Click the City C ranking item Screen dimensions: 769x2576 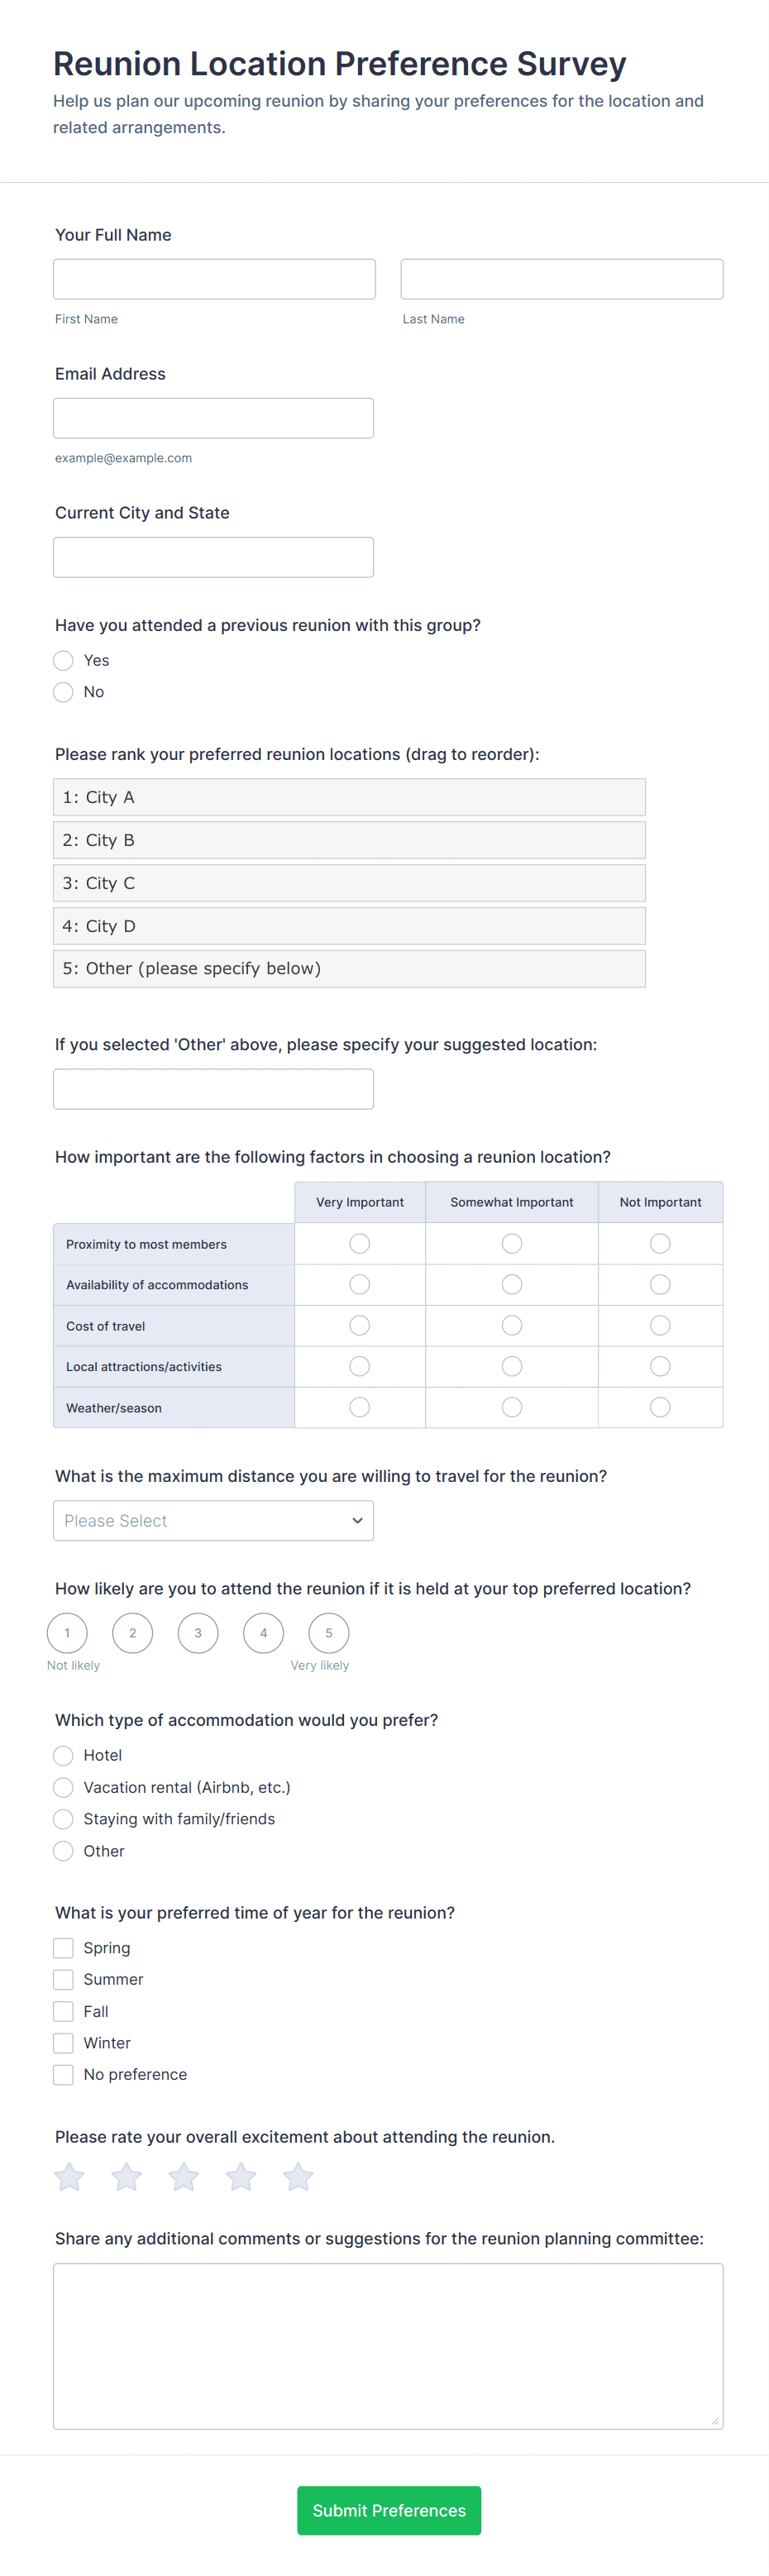[x=349, y=883]
